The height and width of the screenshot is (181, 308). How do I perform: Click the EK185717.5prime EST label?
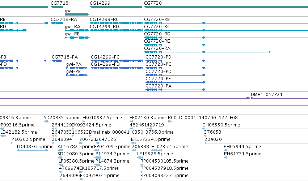point(99,169)
